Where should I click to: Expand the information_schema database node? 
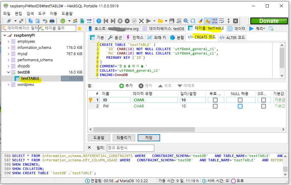coord(8,48)
